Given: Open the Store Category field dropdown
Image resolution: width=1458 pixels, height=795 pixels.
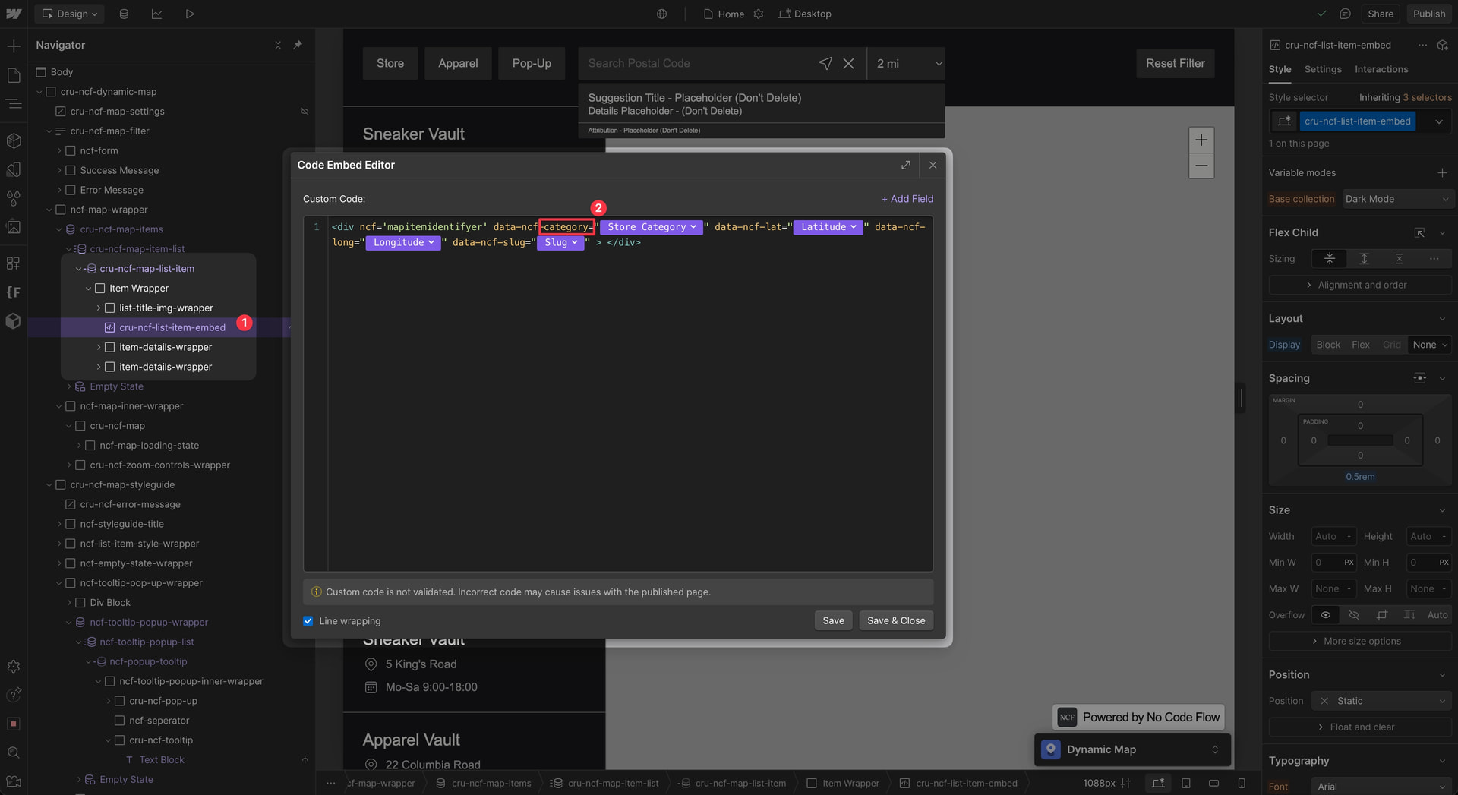Looking at the screenshot, I should point(652,227).
